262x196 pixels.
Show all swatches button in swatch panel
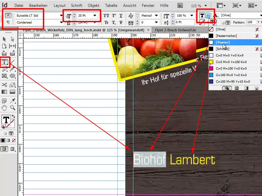227,88
